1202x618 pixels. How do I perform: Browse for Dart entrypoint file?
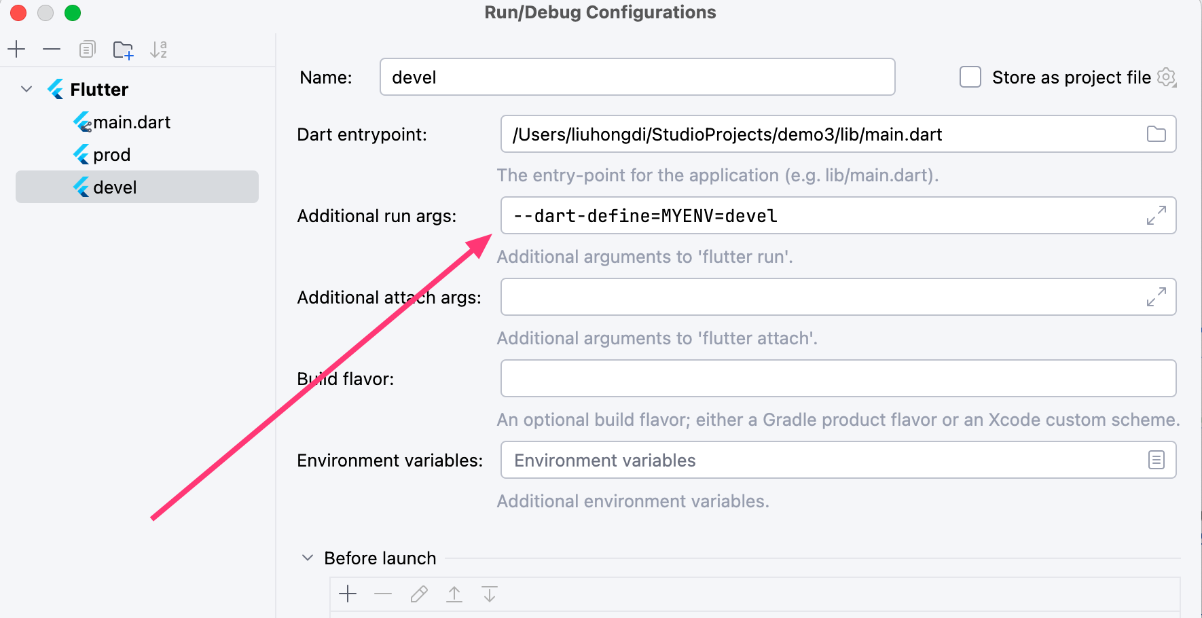tap(1156, 134)
